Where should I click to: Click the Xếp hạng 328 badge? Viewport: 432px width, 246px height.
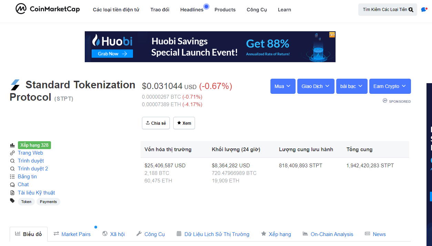point(34,145)
